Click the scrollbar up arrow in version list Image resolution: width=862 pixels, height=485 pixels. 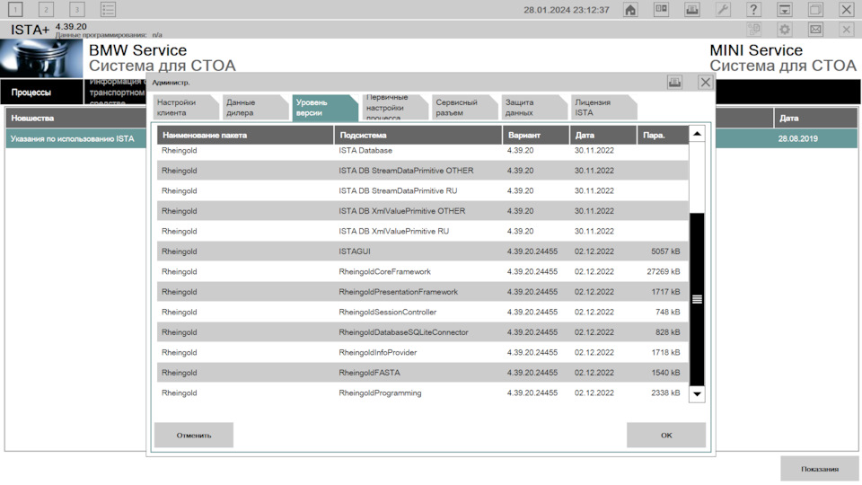pyautogui.click(x=697, y=134)
